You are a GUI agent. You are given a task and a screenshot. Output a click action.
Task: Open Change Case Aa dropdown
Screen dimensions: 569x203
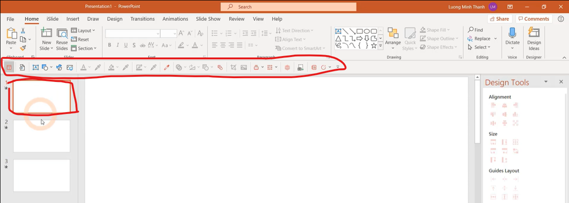[x=167, y=45]
